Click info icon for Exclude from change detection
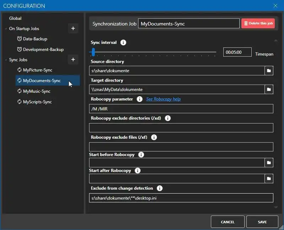Image resolution: width=284 pixels, height=230 pixels. (x=160, y=188)
